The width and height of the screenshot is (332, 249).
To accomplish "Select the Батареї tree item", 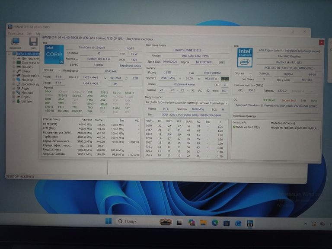I will point(27,101).
